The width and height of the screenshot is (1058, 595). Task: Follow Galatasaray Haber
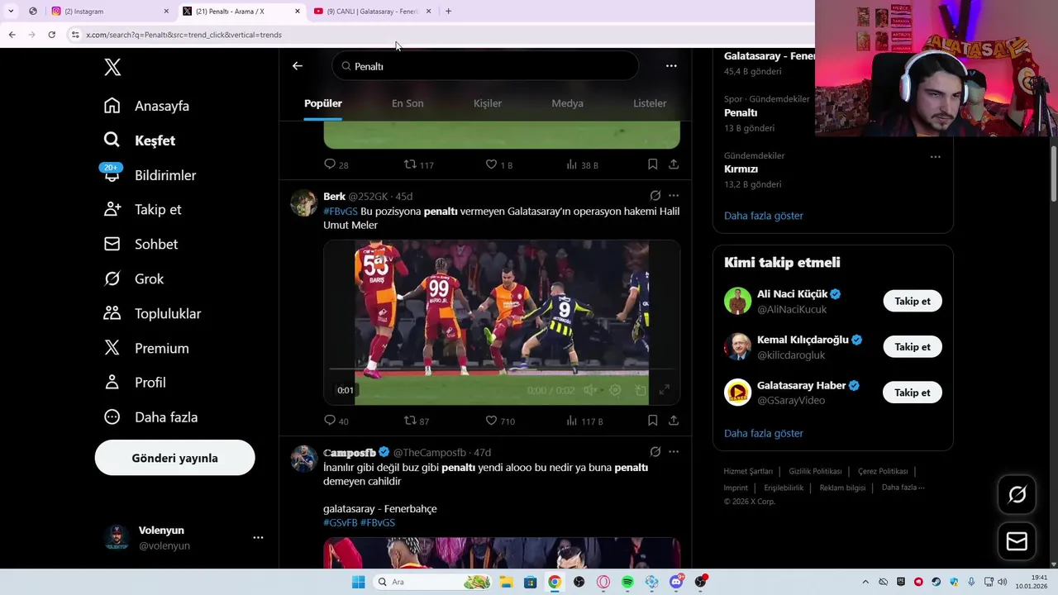pyautogui.click(x=913, y=393)
